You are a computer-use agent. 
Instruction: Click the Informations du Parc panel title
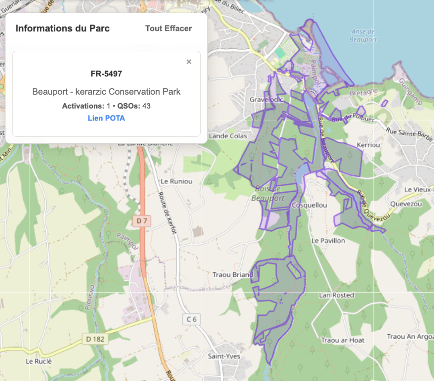click(x=62, y=28)
